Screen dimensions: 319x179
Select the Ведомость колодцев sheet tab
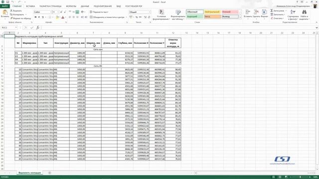point(30,173)
